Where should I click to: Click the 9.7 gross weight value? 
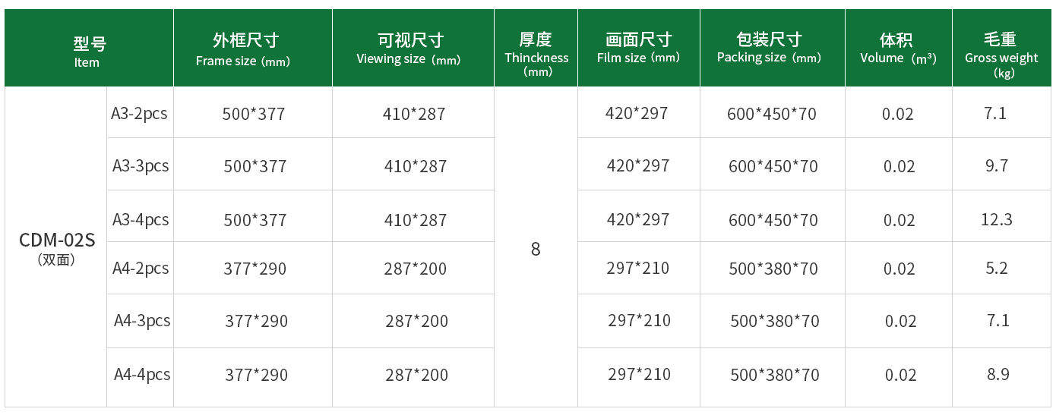(x=996, y=165)
